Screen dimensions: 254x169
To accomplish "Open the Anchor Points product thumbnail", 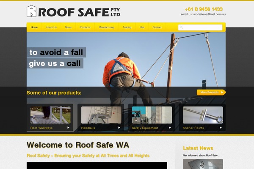I will 203,115.
